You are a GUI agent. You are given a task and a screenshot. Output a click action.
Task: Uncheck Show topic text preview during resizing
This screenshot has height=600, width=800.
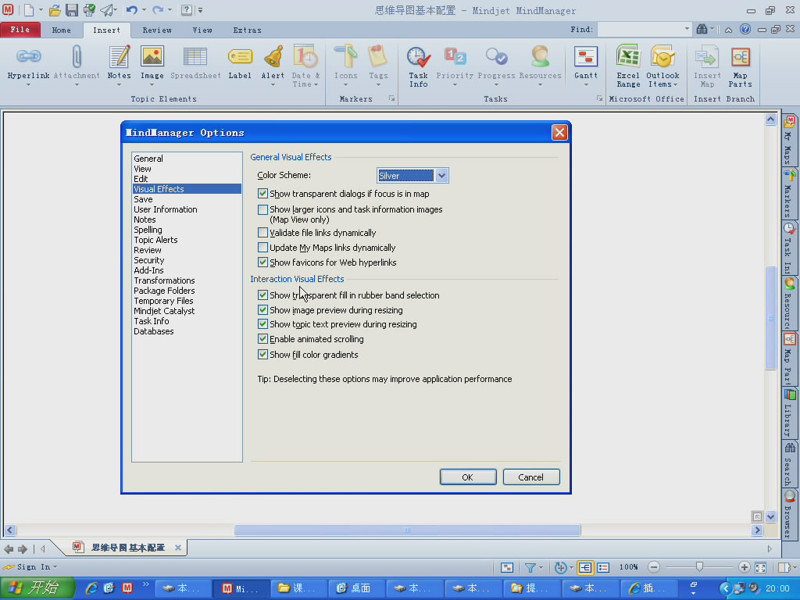pos(262,324)
